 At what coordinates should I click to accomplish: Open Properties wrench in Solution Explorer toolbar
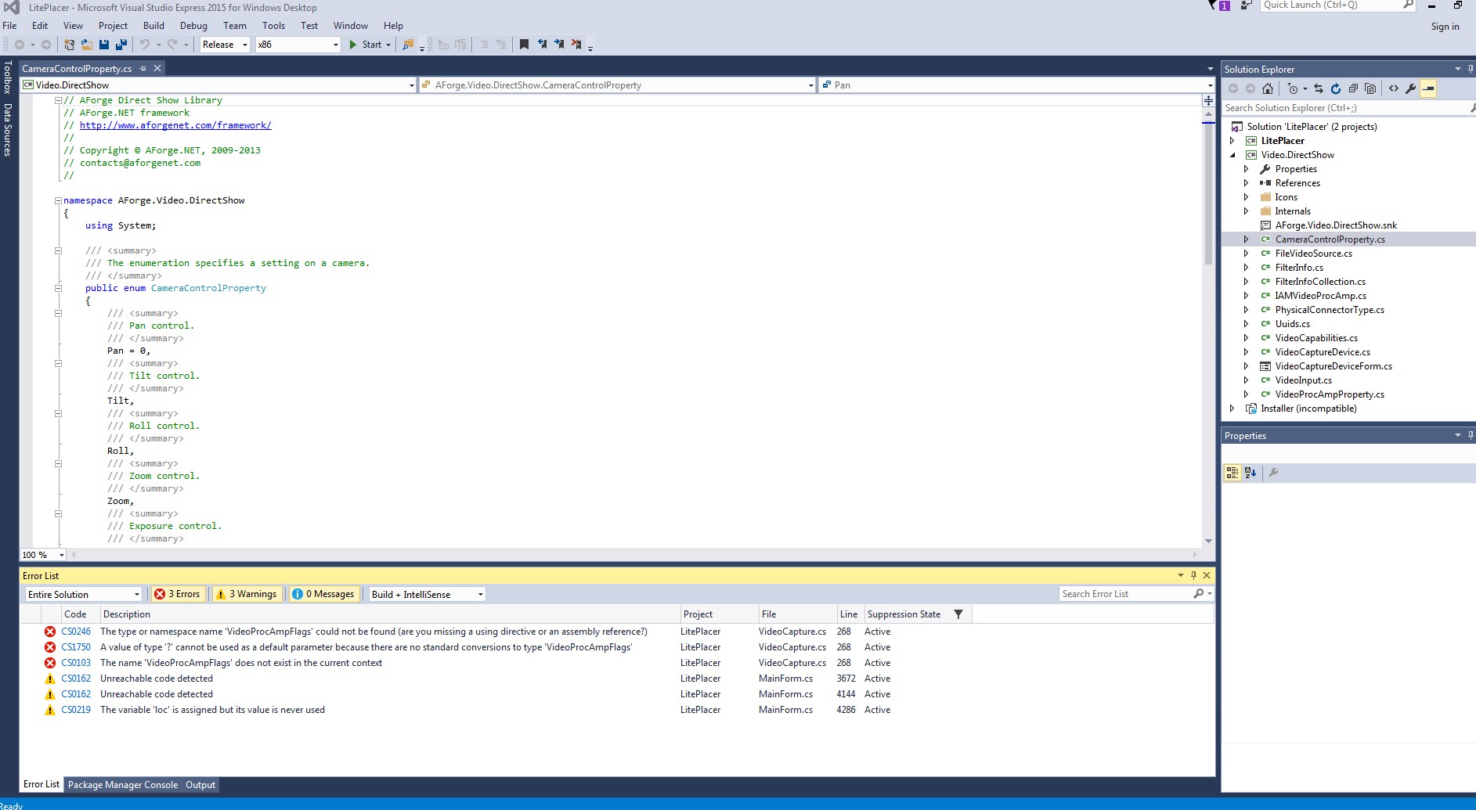1411,88
